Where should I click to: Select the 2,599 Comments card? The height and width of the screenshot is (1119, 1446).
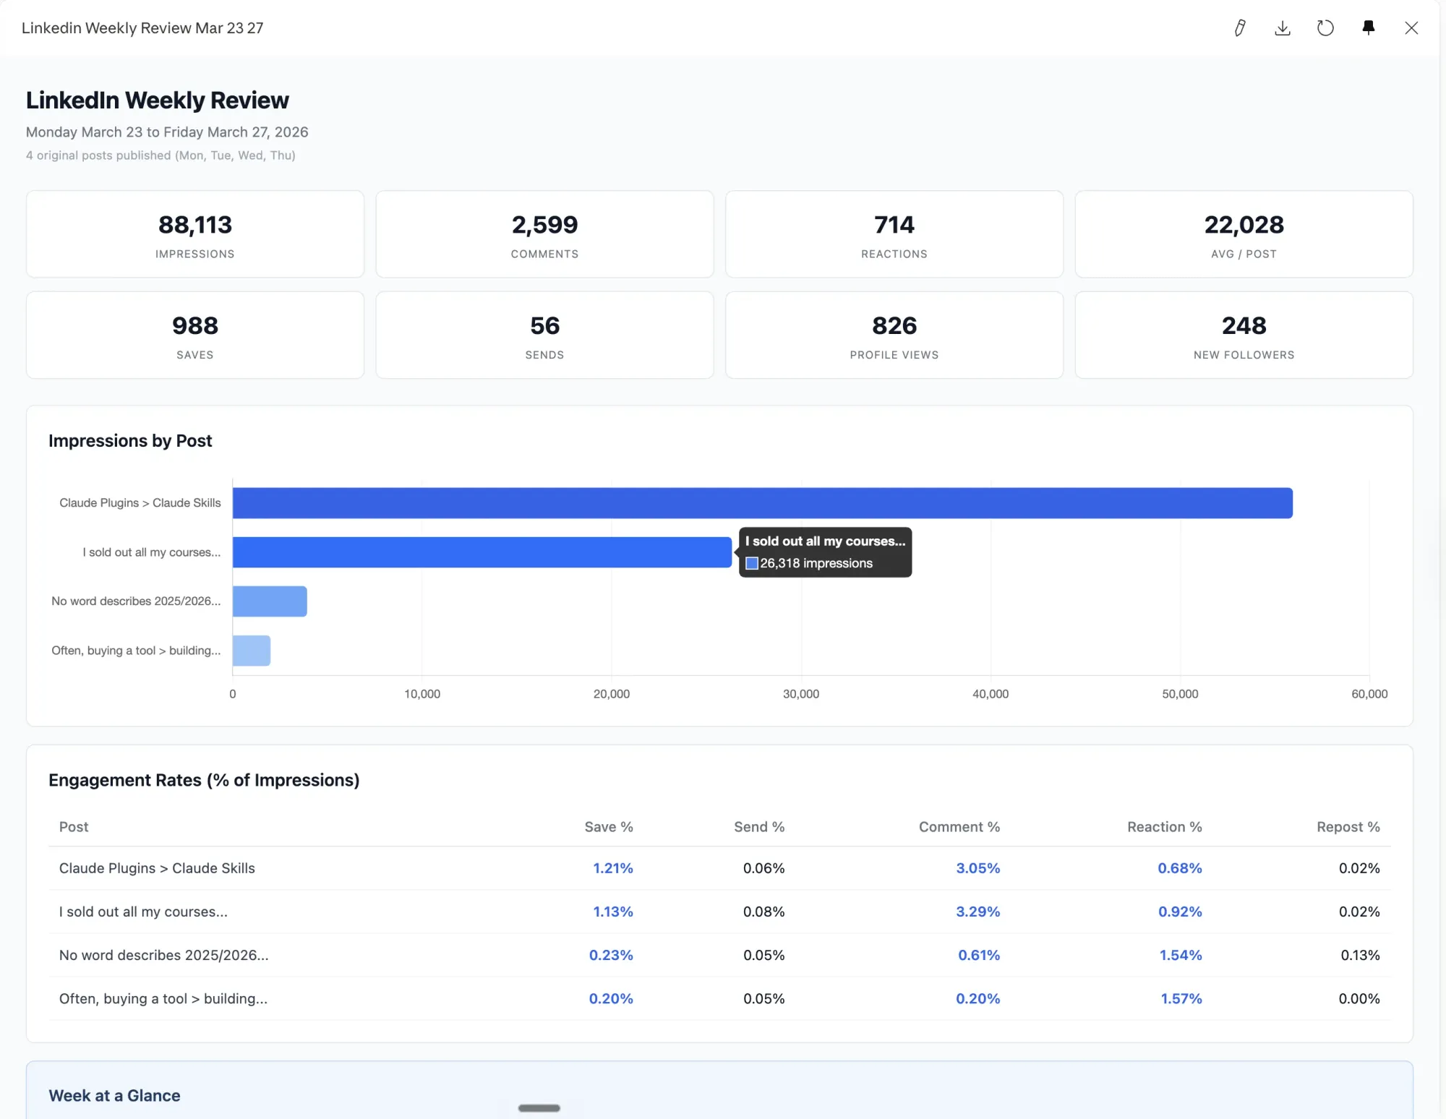[544, 234]
